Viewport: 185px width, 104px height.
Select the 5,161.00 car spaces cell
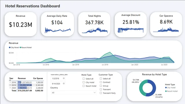point(40,85)
